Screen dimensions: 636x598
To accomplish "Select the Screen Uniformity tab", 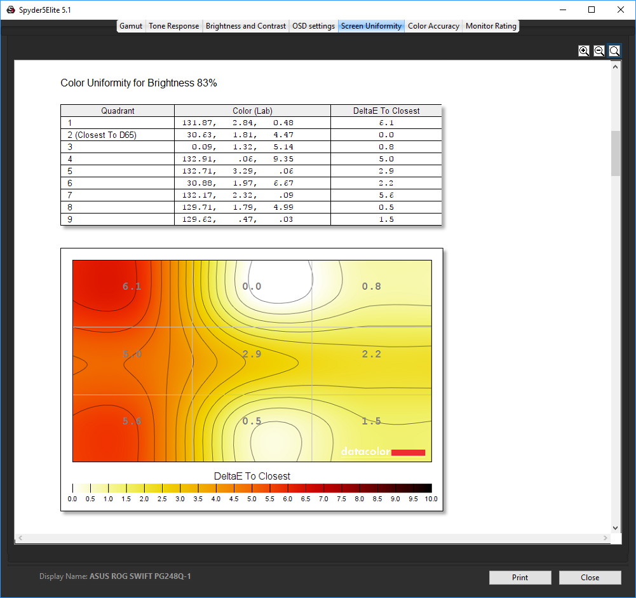I will [x=371, y=26].
